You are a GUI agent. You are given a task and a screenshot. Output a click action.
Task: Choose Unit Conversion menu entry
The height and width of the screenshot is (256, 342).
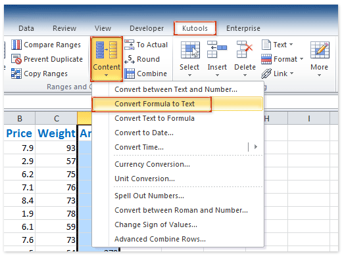pyautogui.click(x=178, y=179)
